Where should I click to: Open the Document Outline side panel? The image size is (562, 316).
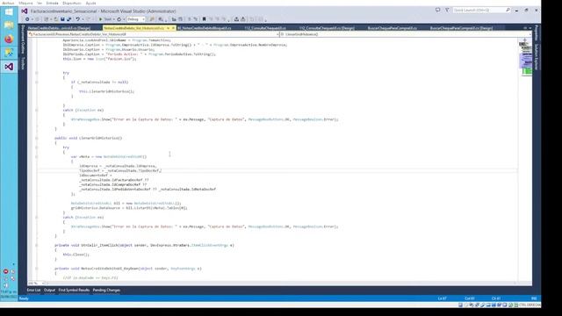point(23,39)
